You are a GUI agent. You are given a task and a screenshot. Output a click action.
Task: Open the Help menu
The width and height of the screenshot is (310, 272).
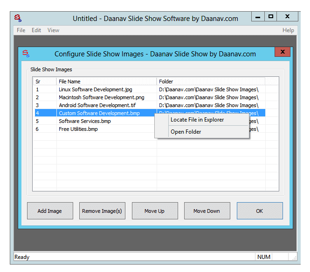click(x=288, y=30)
